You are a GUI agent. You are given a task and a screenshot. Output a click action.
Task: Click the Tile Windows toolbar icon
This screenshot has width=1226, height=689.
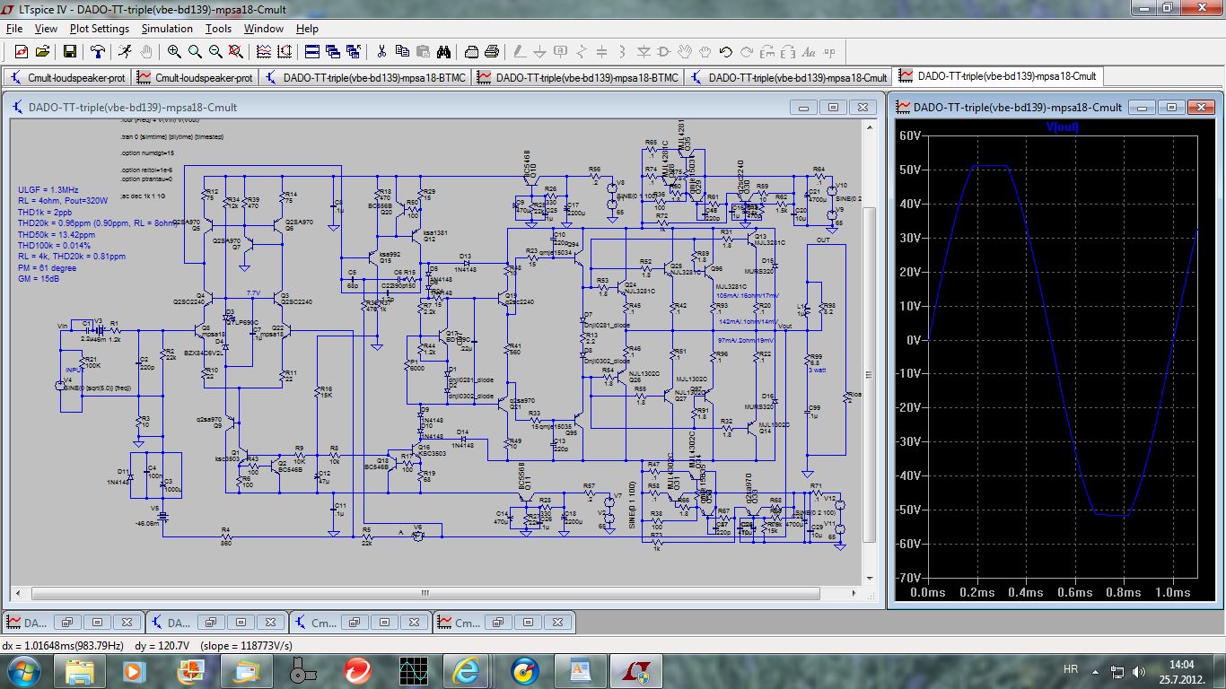(311, 51)
